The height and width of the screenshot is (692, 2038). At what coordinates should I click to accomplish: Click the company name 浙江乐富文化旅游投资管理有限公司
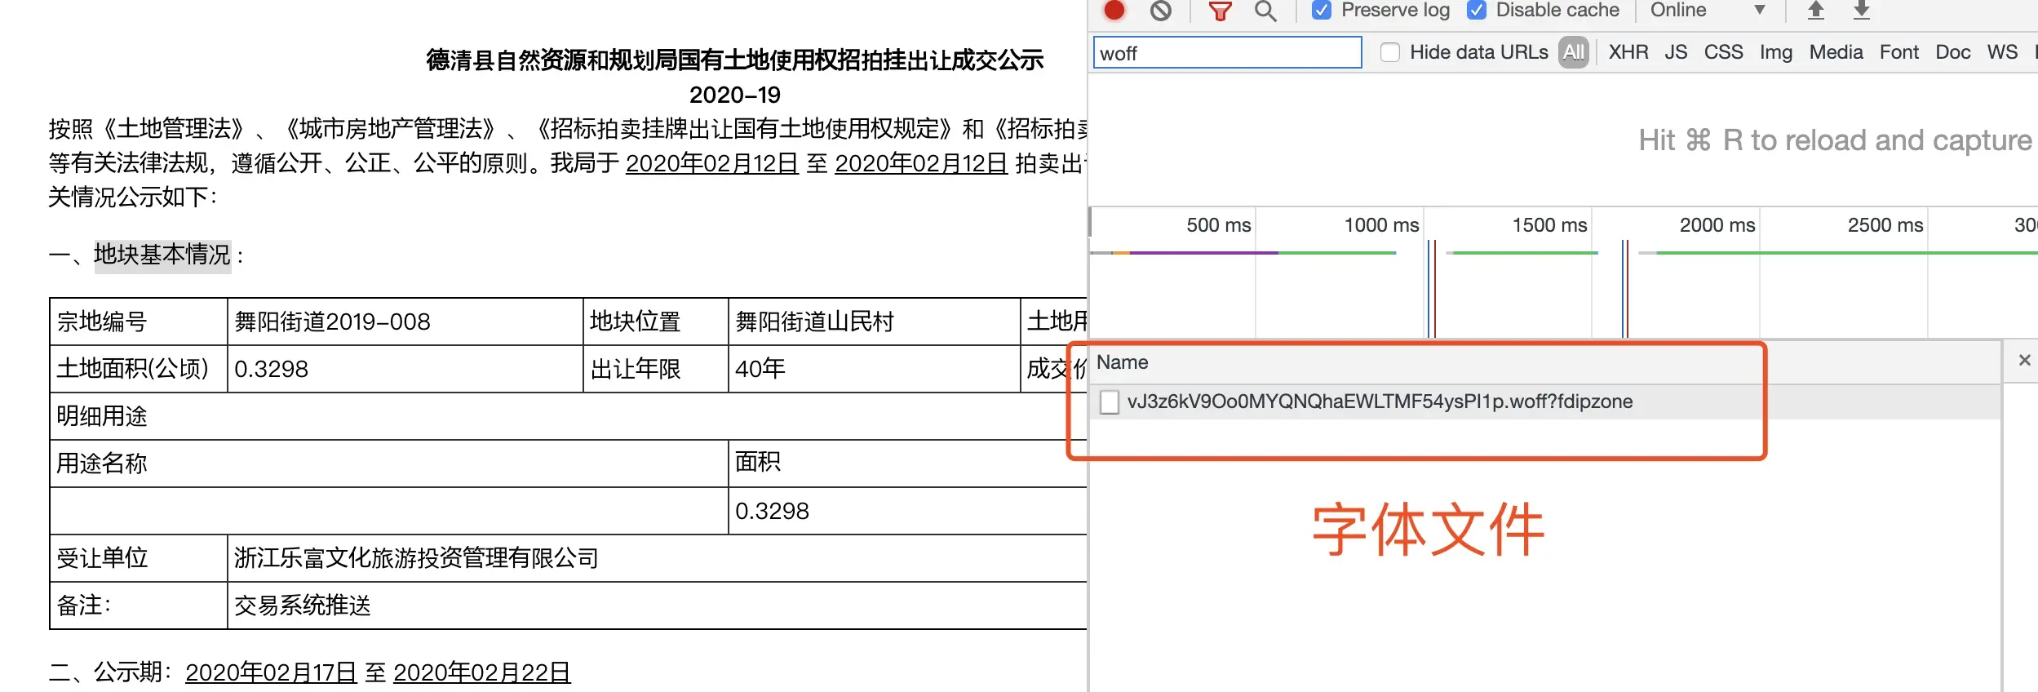(x=416, y=558)
